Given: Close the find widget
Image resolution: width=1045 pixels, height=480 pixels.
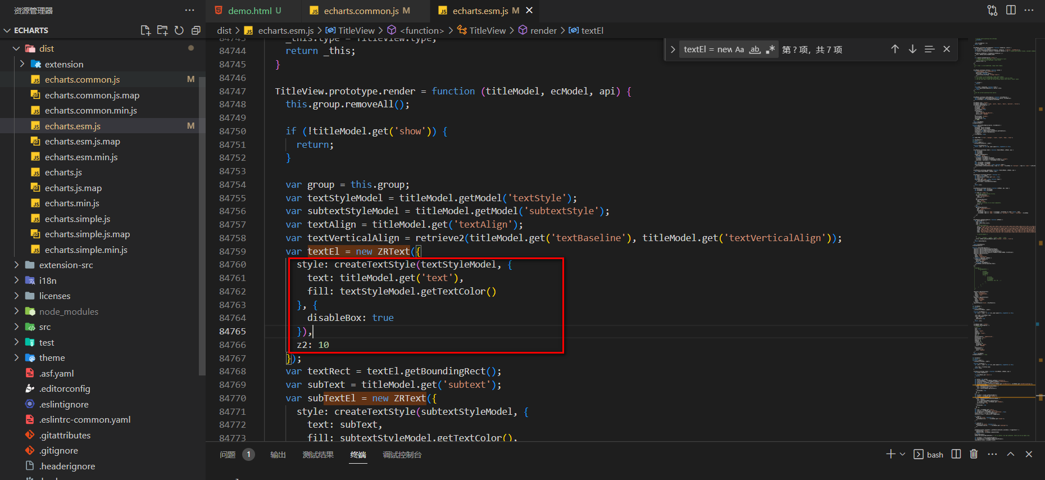Looking at the screenshot, I should [947, 49].
